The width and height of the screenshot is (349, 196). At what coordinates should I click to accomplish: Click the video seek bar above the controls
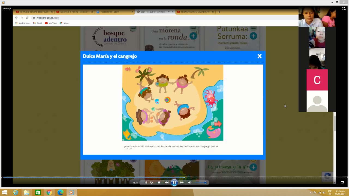pos(174,177)
